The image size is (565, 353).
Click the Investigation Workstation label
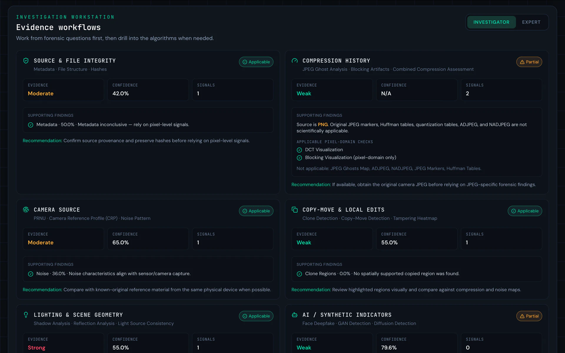pyautogui.click(x=65, y=17)
